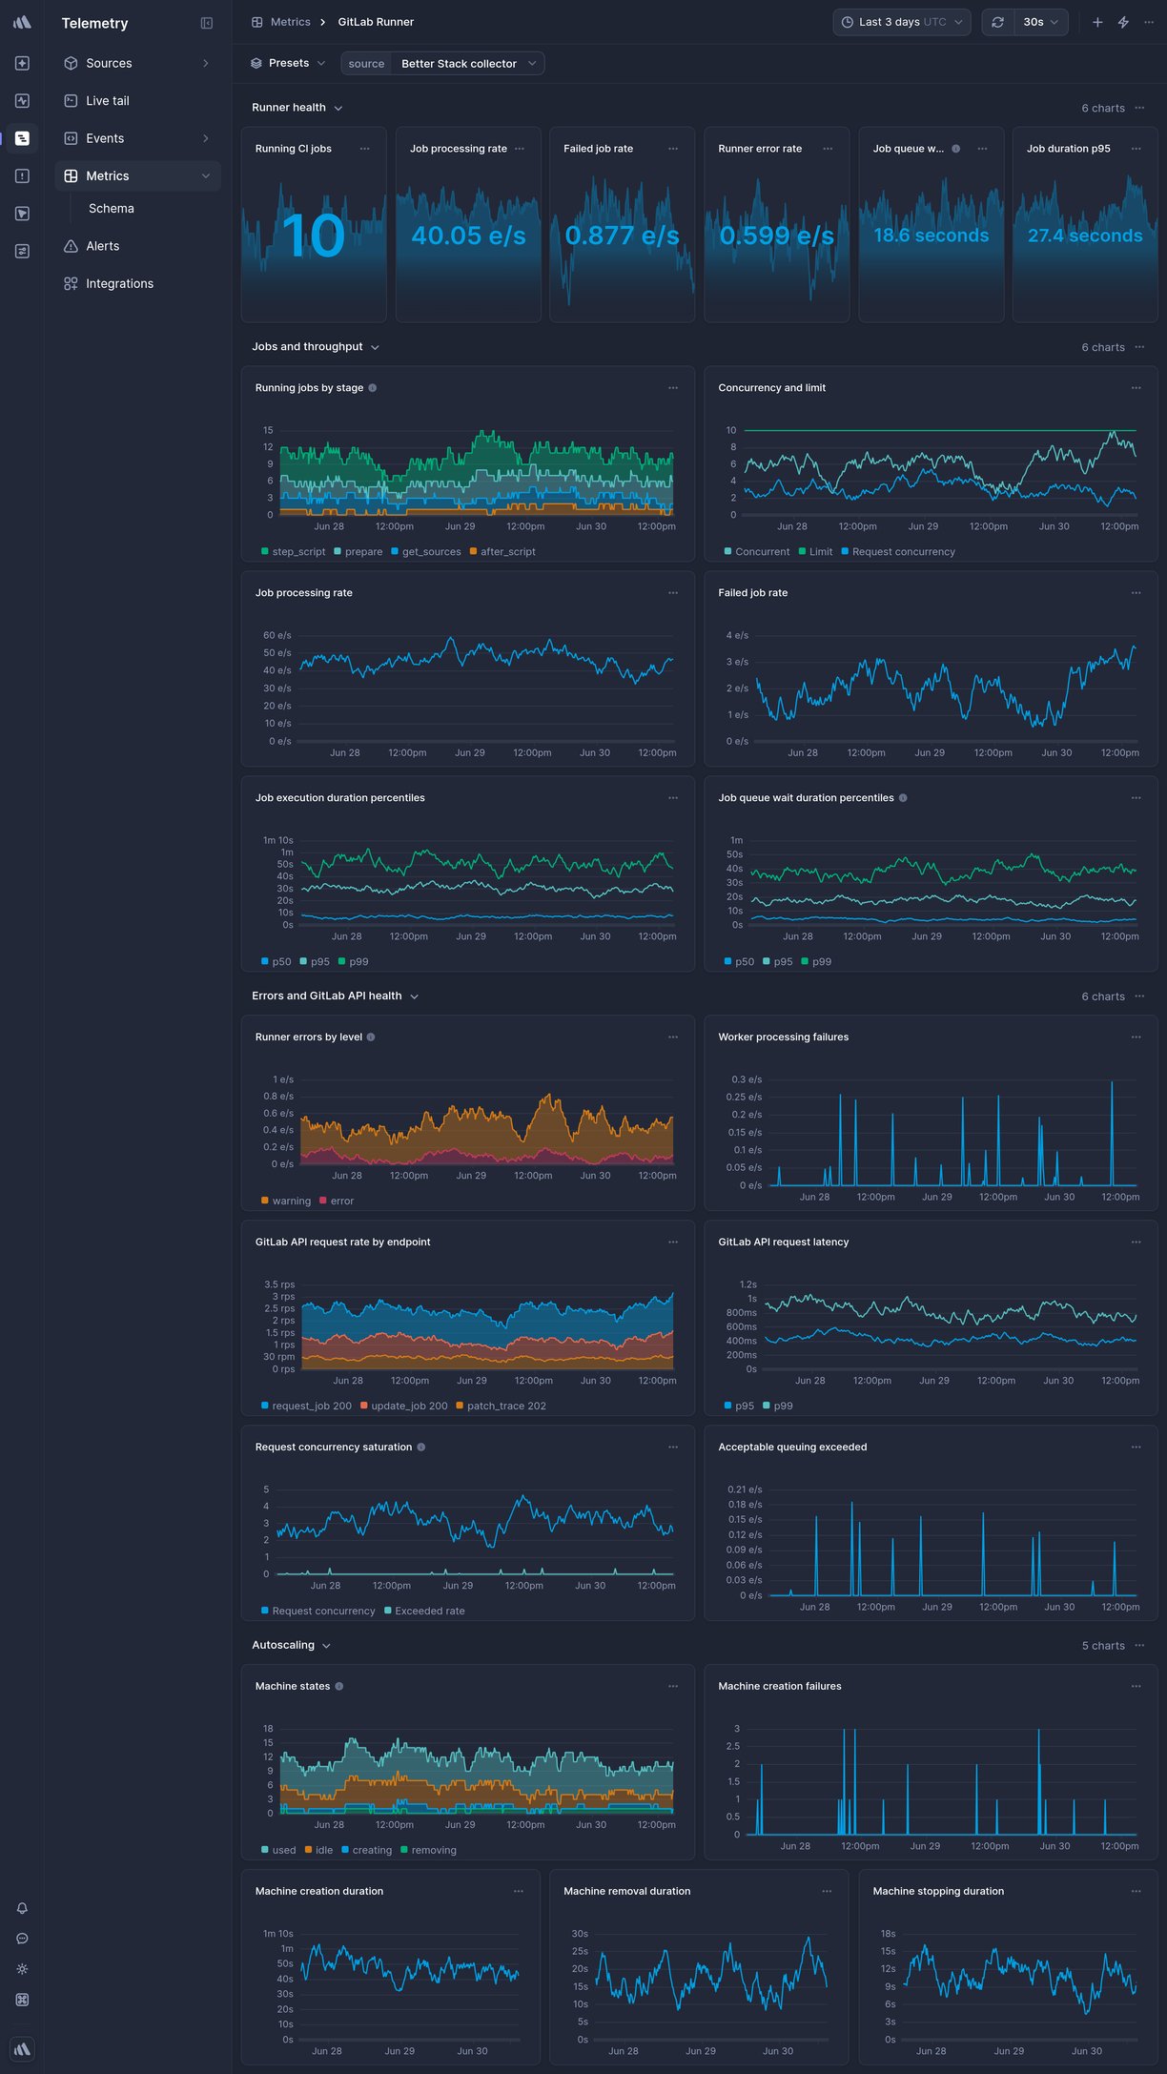Toggle update_job 200 series in legend

pyautogui.click(x=404, y=1407)
